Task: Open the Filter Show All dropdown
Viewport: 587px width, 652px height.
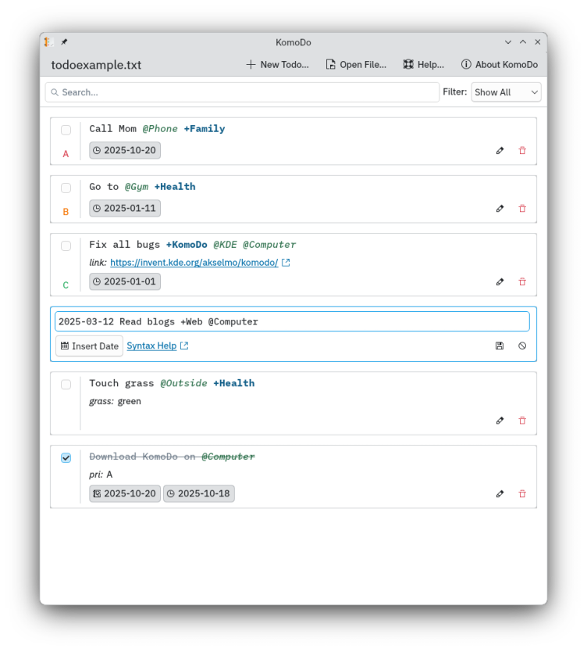Action: click(506, 92)
